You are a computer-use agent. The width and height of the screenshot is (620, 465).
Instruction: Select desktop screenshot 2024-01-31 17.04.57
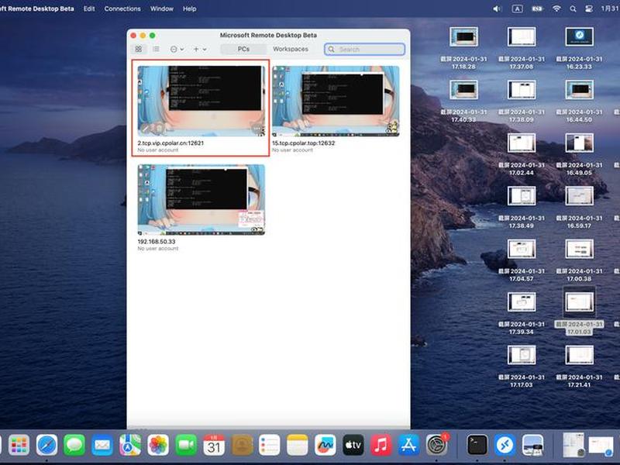[x=522, y=249]
